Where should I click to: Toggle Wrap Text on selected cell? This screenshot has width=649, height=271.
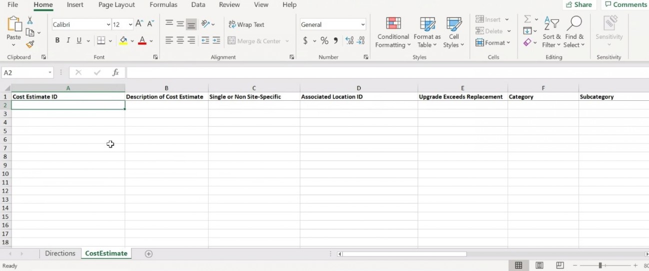(x=246, y=24)
